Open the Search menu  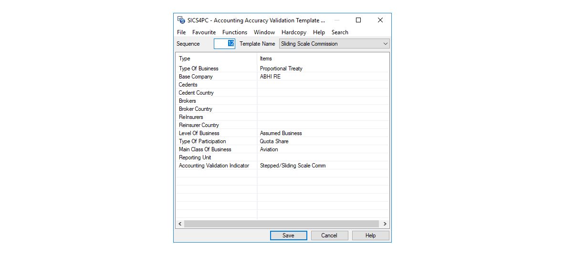coord(340,32)
